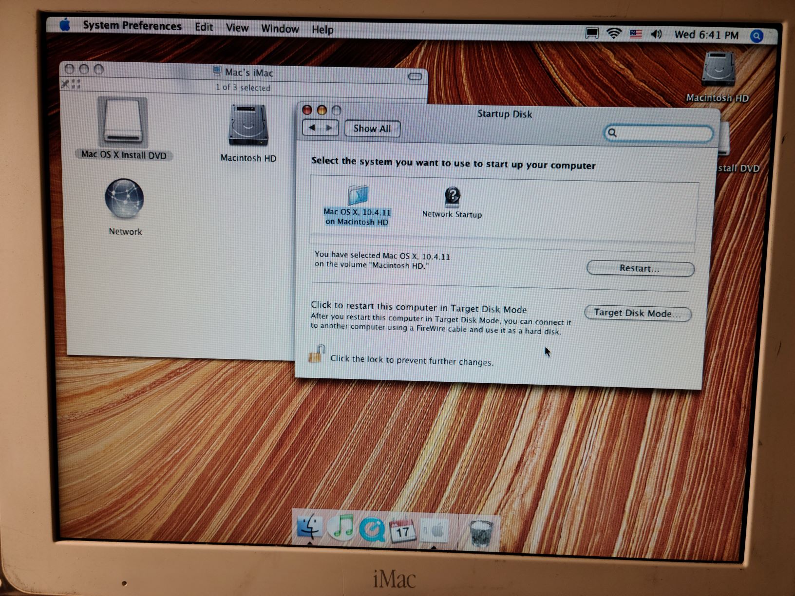
Task: Open the US flag input menu
Action: point(636,34)
